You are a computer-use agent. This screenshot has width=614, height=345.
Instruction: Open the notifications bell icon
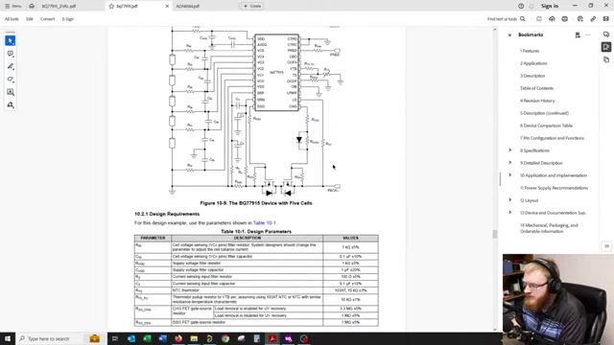[x=531, y=6]
